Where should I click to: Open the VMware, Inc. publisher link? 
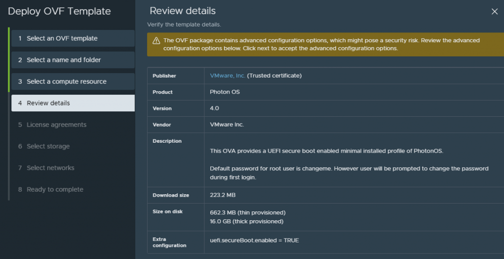pos(227,76)
